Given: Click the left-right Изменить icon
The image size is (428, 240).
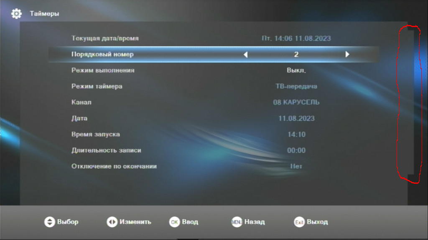Looking at the screenshot, I should click(112, 222).
